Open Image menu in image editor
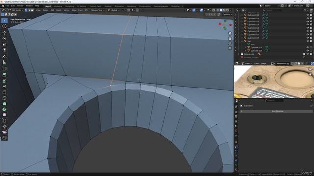Viewport: 314px width, 176px height. [263, 63]
